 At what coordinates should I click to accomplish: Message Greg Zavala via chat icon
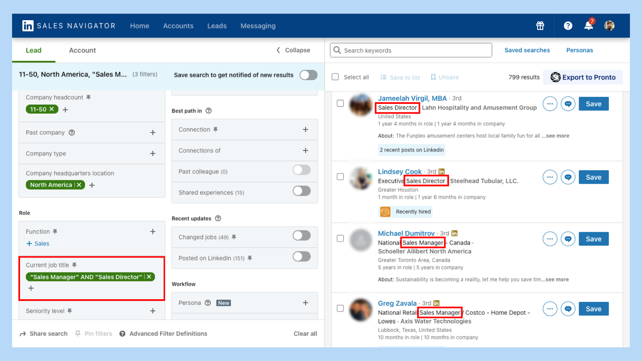[x=568, y=309]
